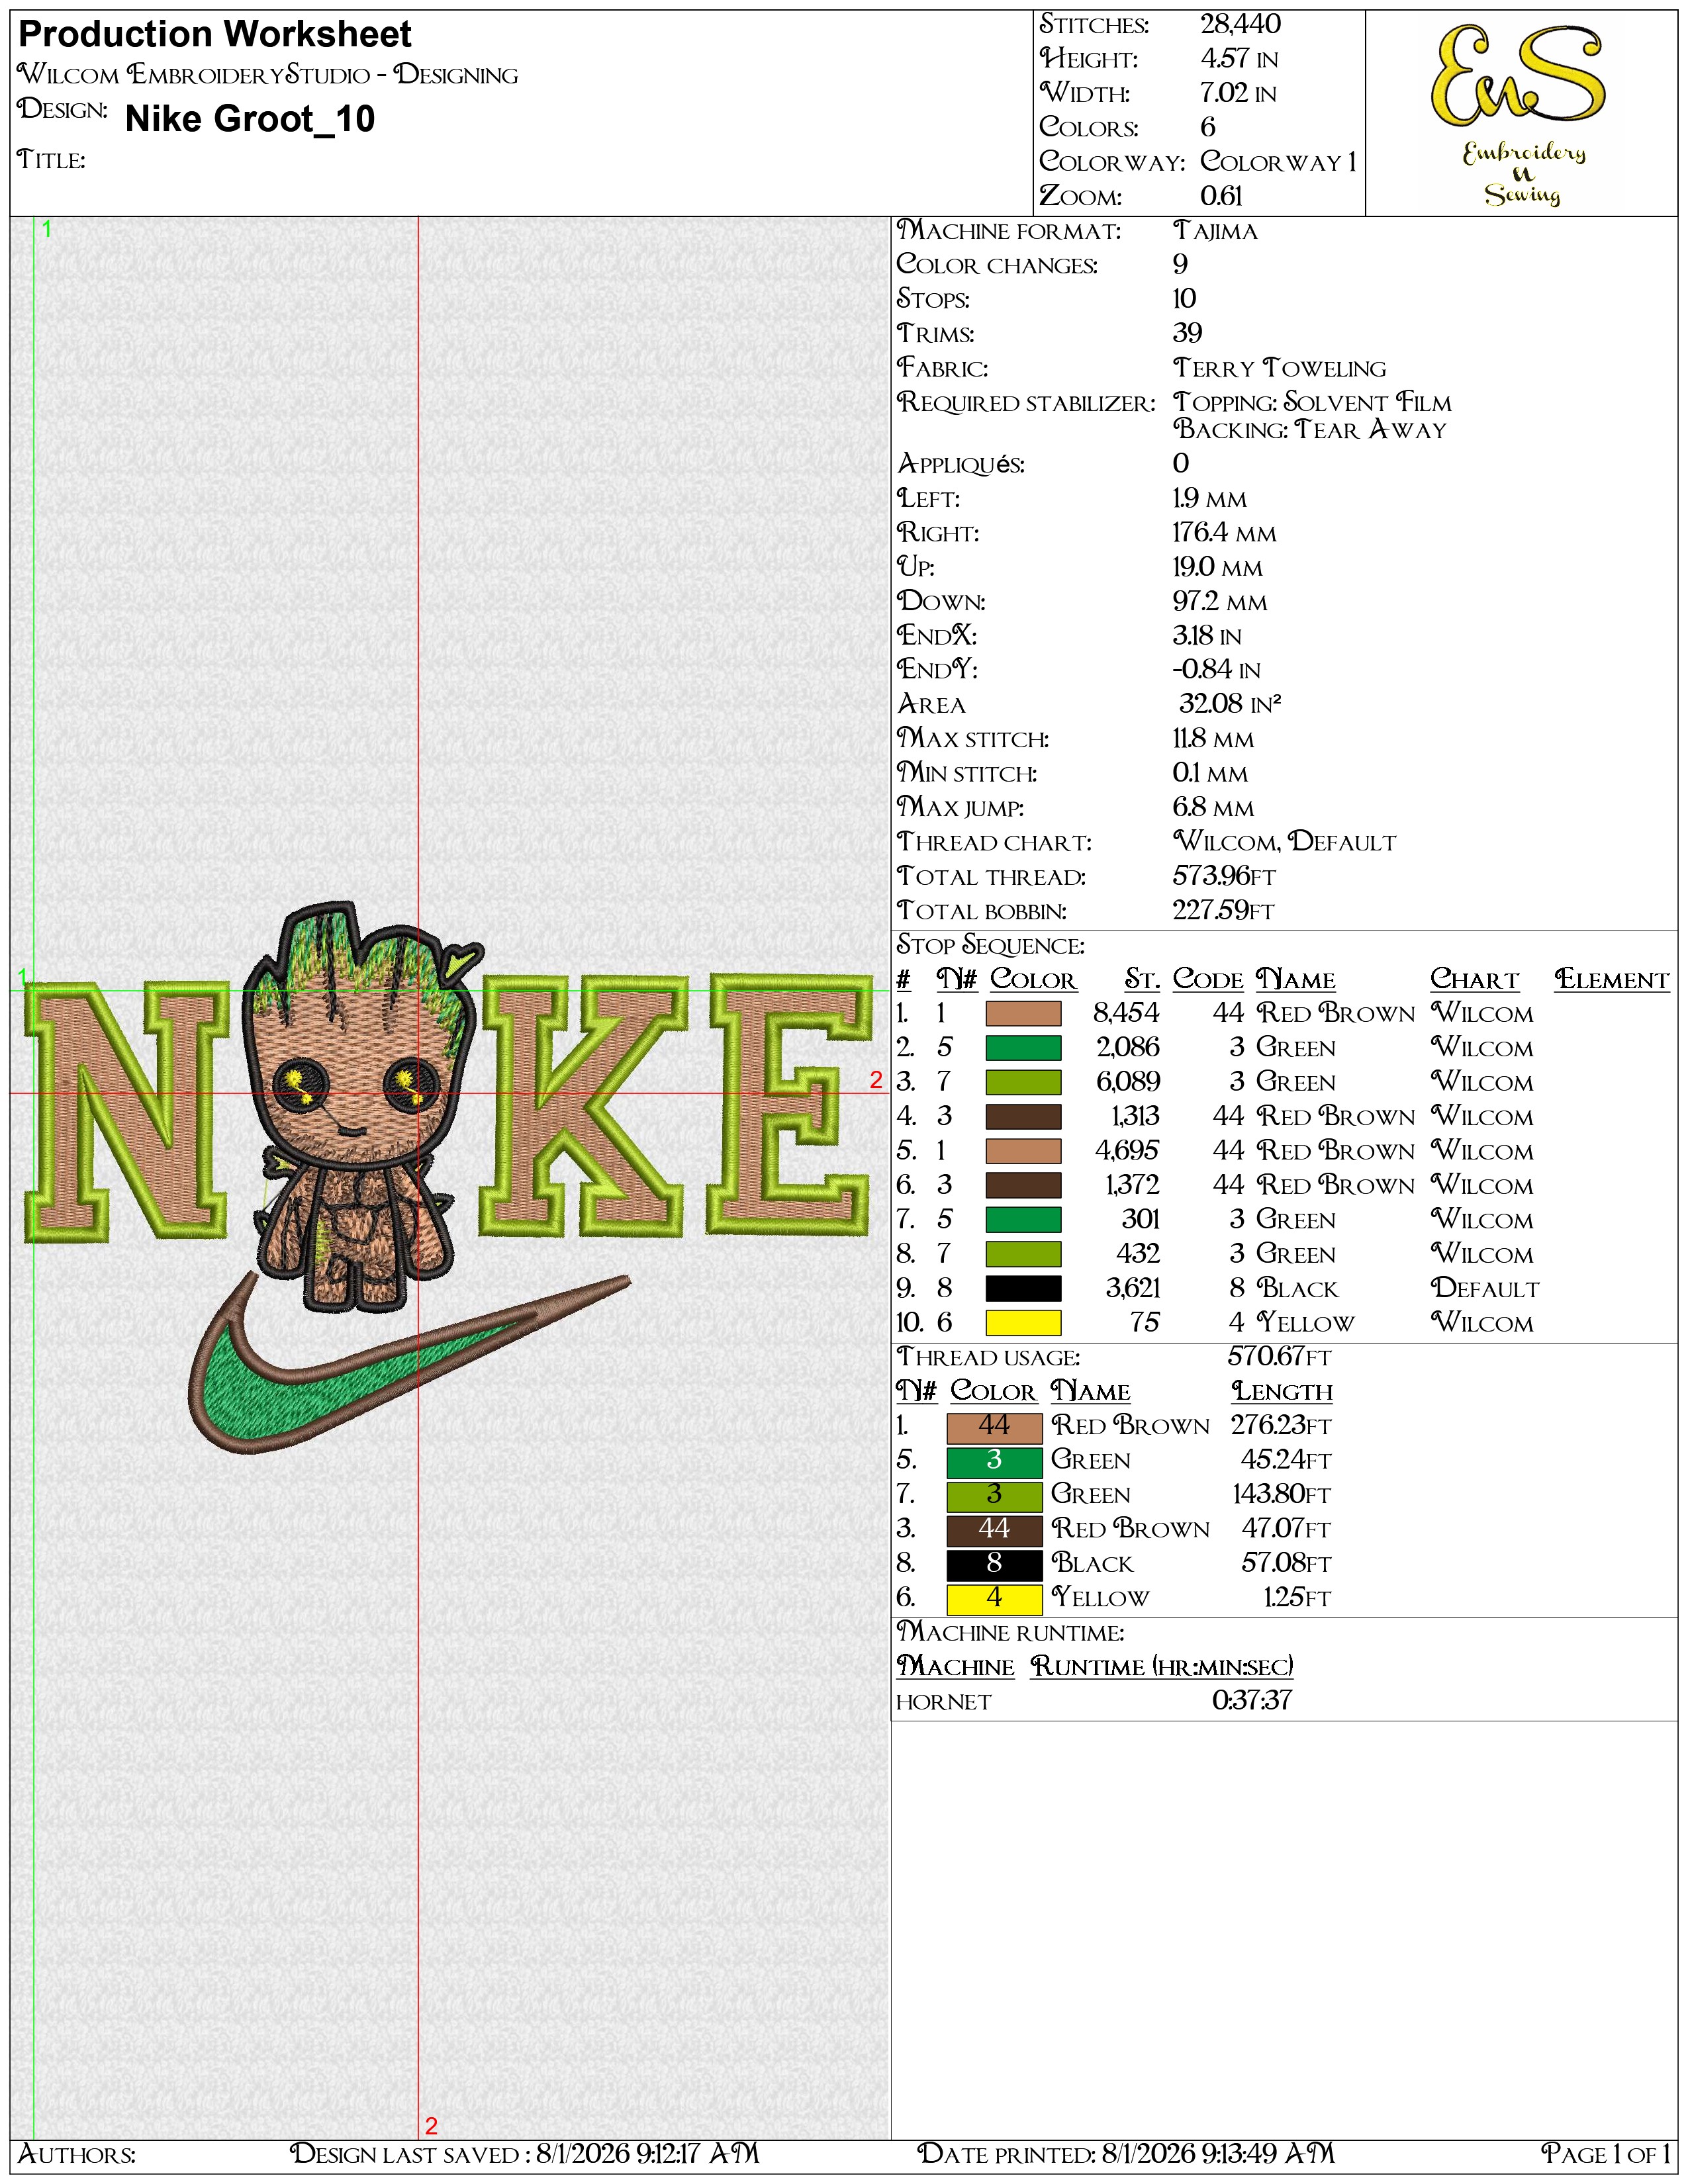Click the "Stop Sequence:" section heading
The width and height of the screenshot is (1688, 2184).
(x=990, y=945)
